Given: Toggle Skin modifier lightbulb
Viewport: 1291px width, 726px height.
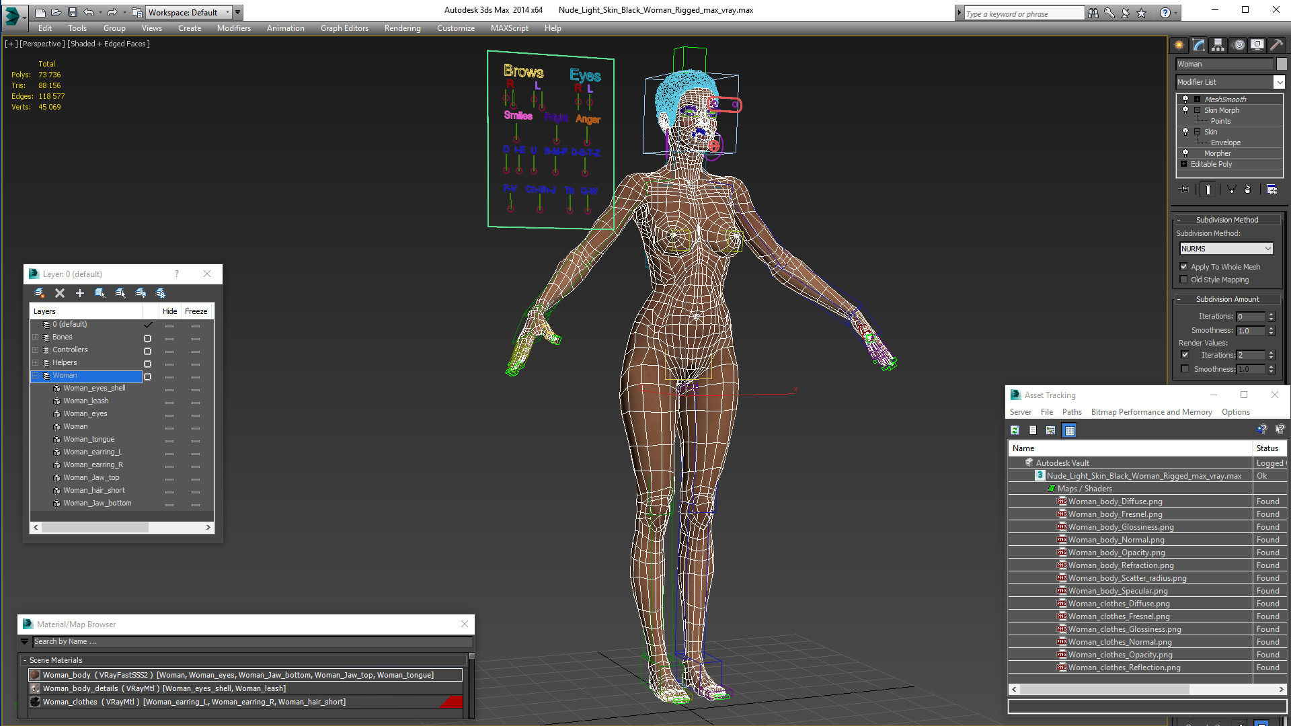Looking at the screenshot, I should coord(1185,132).
